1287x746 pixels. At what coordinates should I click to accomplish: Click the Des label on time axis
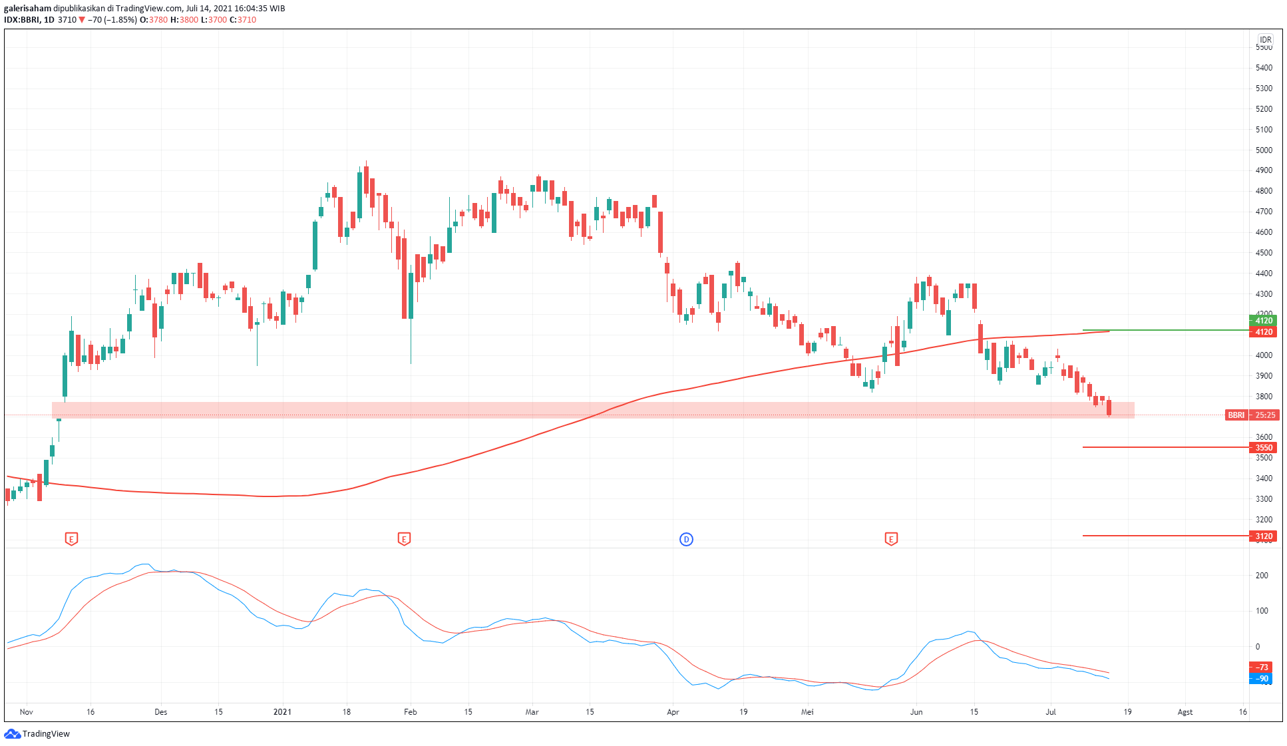[x=161, y=711]
